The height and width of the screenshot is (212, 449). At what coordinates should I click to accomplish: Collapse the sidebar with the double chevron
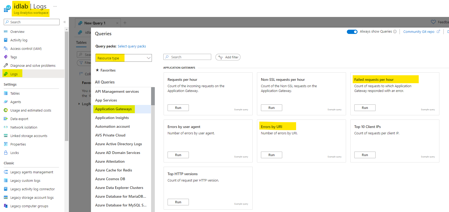(x=65, y=22)
